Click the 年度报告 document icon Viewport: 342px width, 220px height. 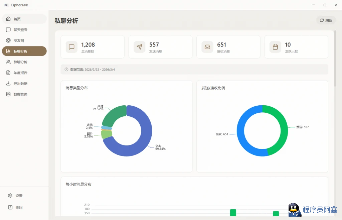(x=8, y=73)
